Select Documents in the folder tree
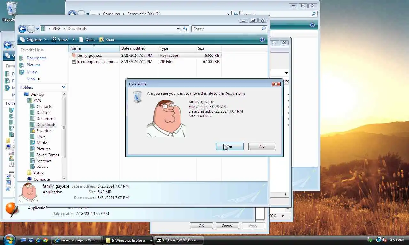The height and width of the screenshot is (245, 409). (x=46, y=119)
